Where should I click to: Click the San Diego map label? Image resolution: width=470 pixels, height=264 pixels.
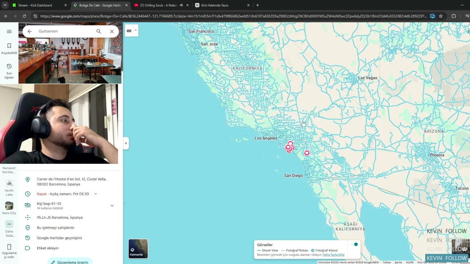pos(293,176)
